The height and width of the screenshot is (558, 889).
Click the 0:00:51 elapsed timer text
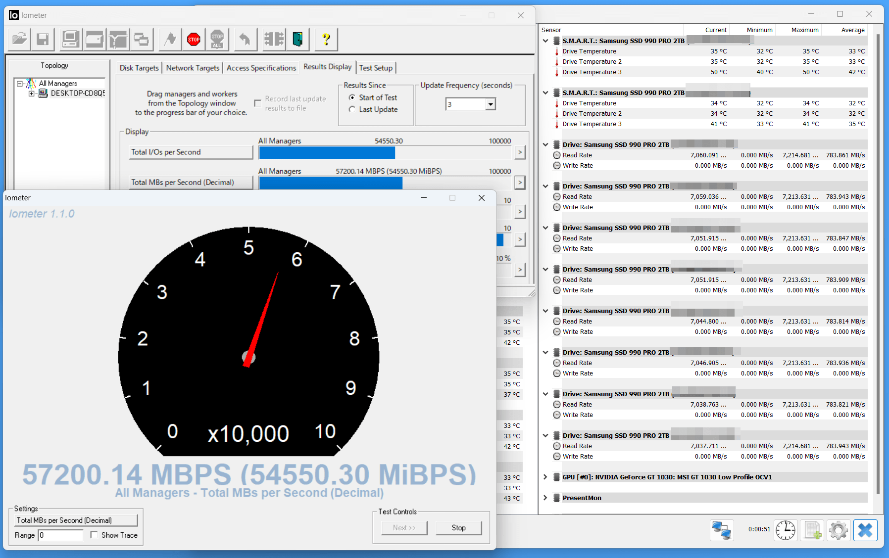click(x=759, y=529)
